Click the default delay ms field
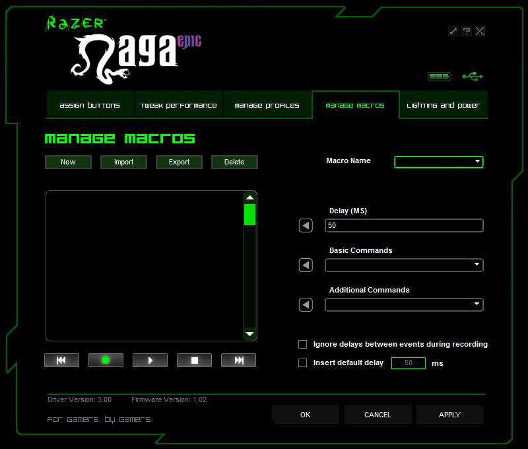This screenshot has width=528, height=449. (x=409, y=363)
